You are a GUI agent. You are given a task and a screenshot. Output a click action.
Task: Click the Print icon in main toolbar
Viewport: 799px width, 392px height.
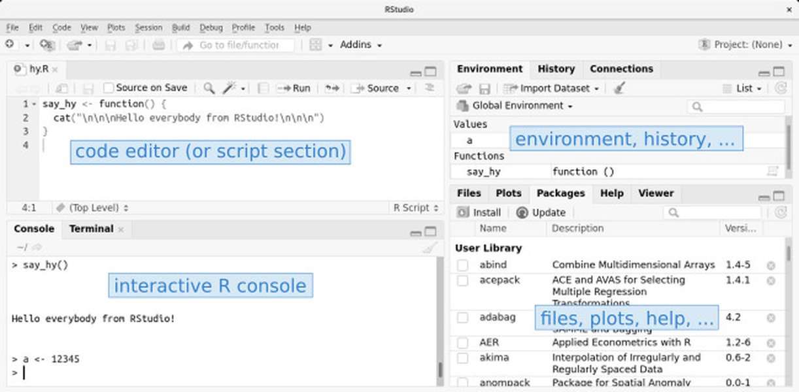[x=158, y=45]
